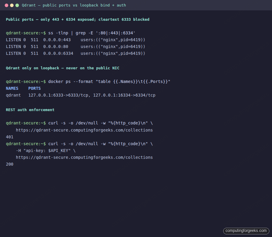Click the 'docker ps --format' command
The height and width of the screenshot is (237, 272).
[x=109, y=81]
